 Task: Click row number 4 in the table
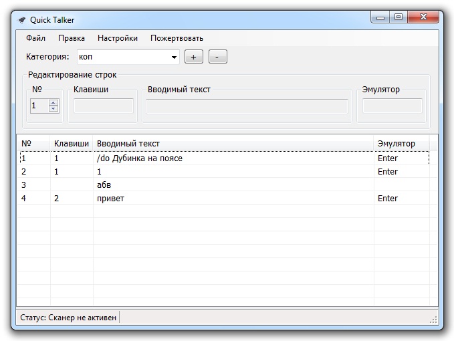pos(24,199)
